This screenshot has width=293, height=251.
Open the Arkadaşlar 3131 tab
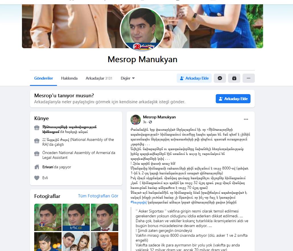(x=99, y=78)
